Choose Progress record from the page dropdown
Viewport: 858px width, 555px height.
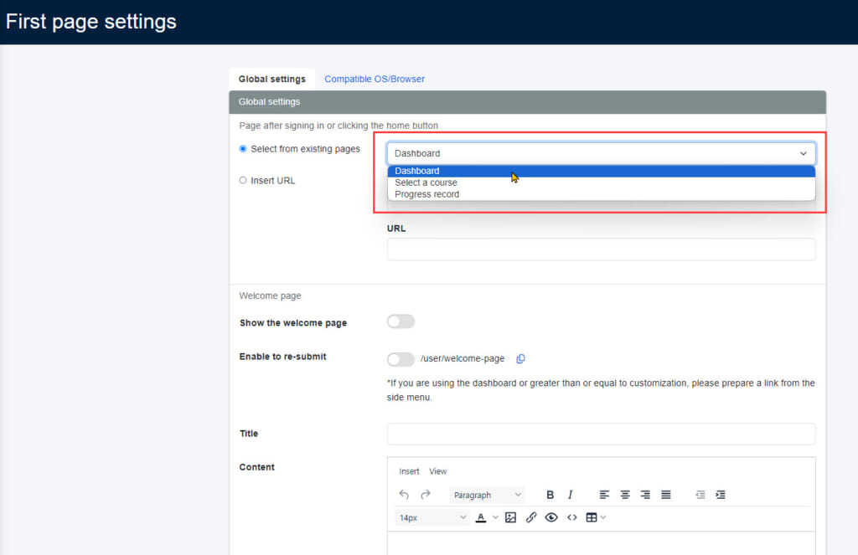point(426,193)
